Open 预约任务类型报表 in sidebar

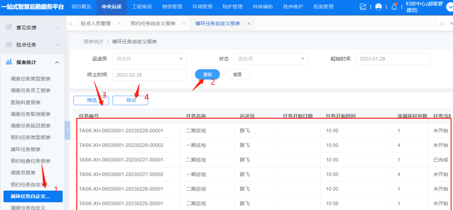click(x=31, y=137)
